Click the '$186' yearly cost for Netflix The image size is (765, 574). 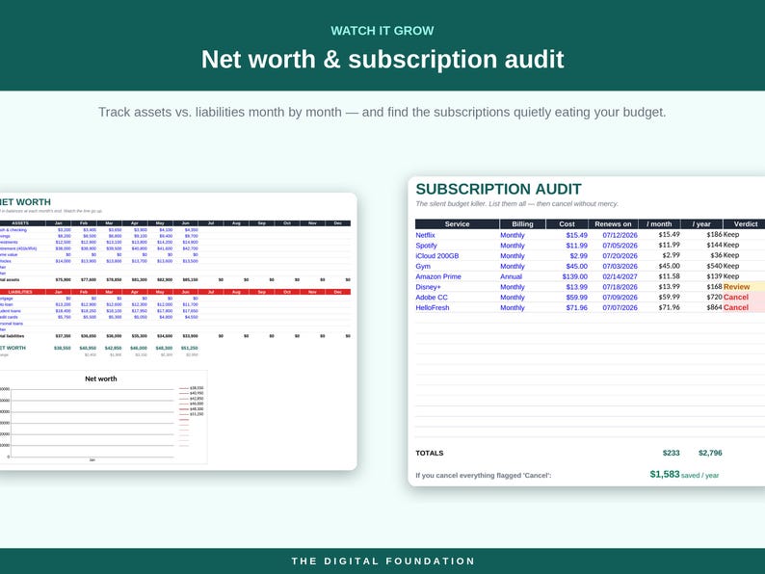point(714,235)
